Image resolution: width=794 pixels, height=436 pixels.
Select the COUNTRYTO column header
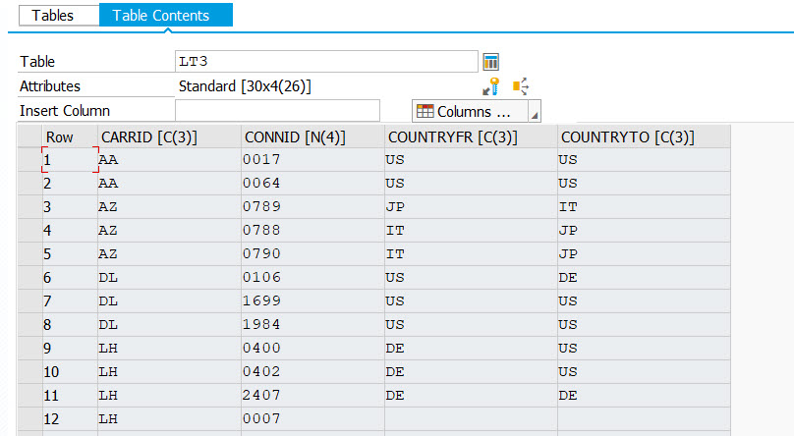pos(643,137)
